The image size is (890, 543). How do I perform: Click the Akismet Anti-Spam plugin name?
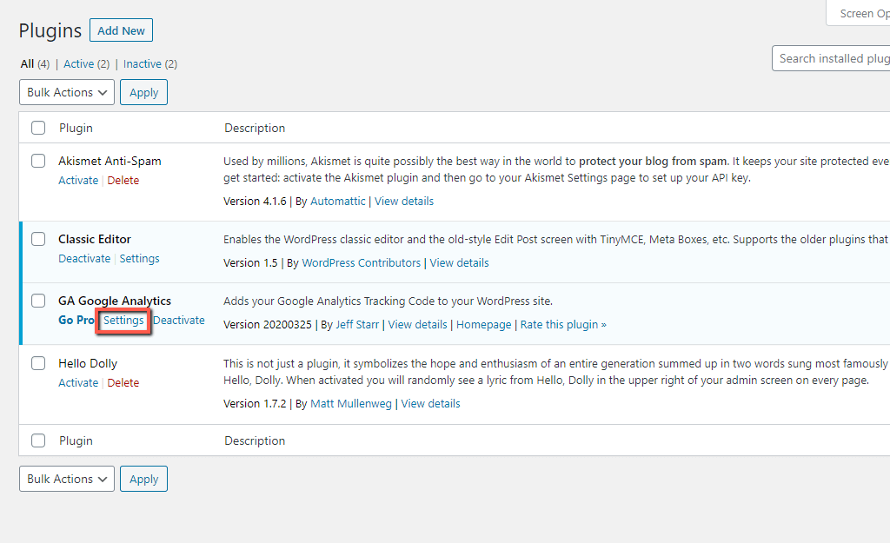pos(110,161)
